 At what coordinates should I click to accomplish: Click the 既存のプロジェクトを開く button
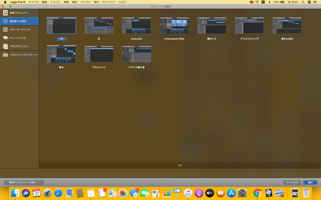point(24,182)
